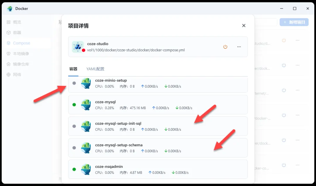This screenshot has height=186, width=316.
Task: Switch to the 容器 tab
Action: coord(73,69)
